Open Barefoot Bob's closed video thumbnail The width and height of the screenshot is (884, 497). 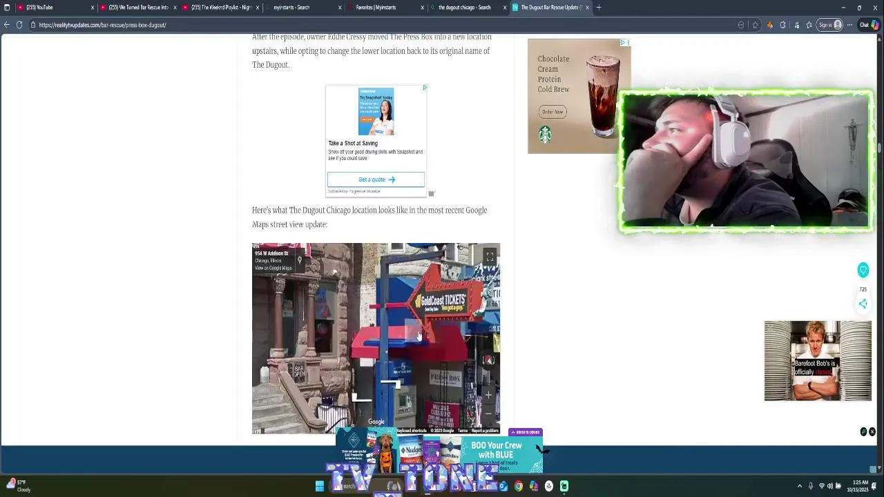coord(818,361)
